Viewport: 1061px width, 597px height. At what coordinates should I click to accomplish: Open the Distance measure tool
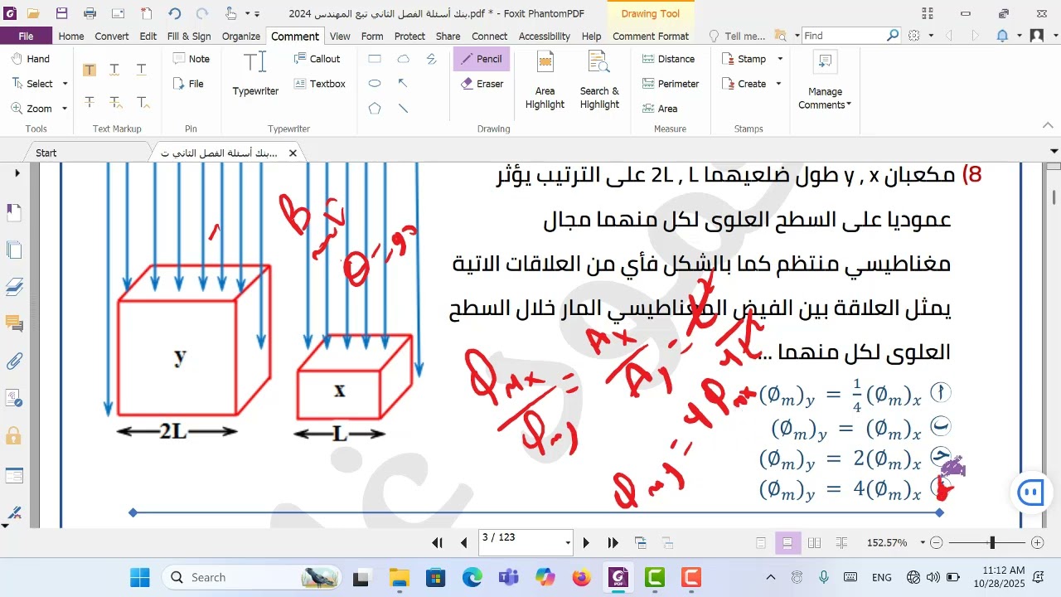(668, 59)
